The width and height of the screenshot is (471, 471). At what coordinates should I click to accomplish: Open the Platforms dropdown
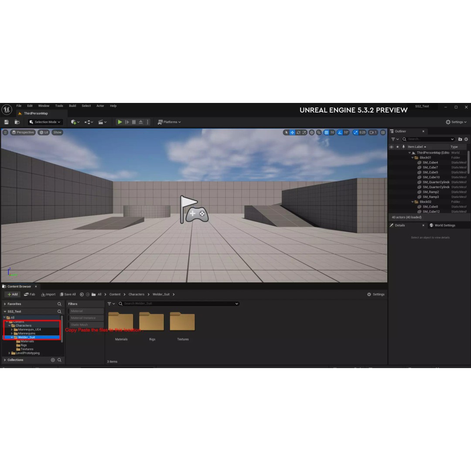click(169, 122)
